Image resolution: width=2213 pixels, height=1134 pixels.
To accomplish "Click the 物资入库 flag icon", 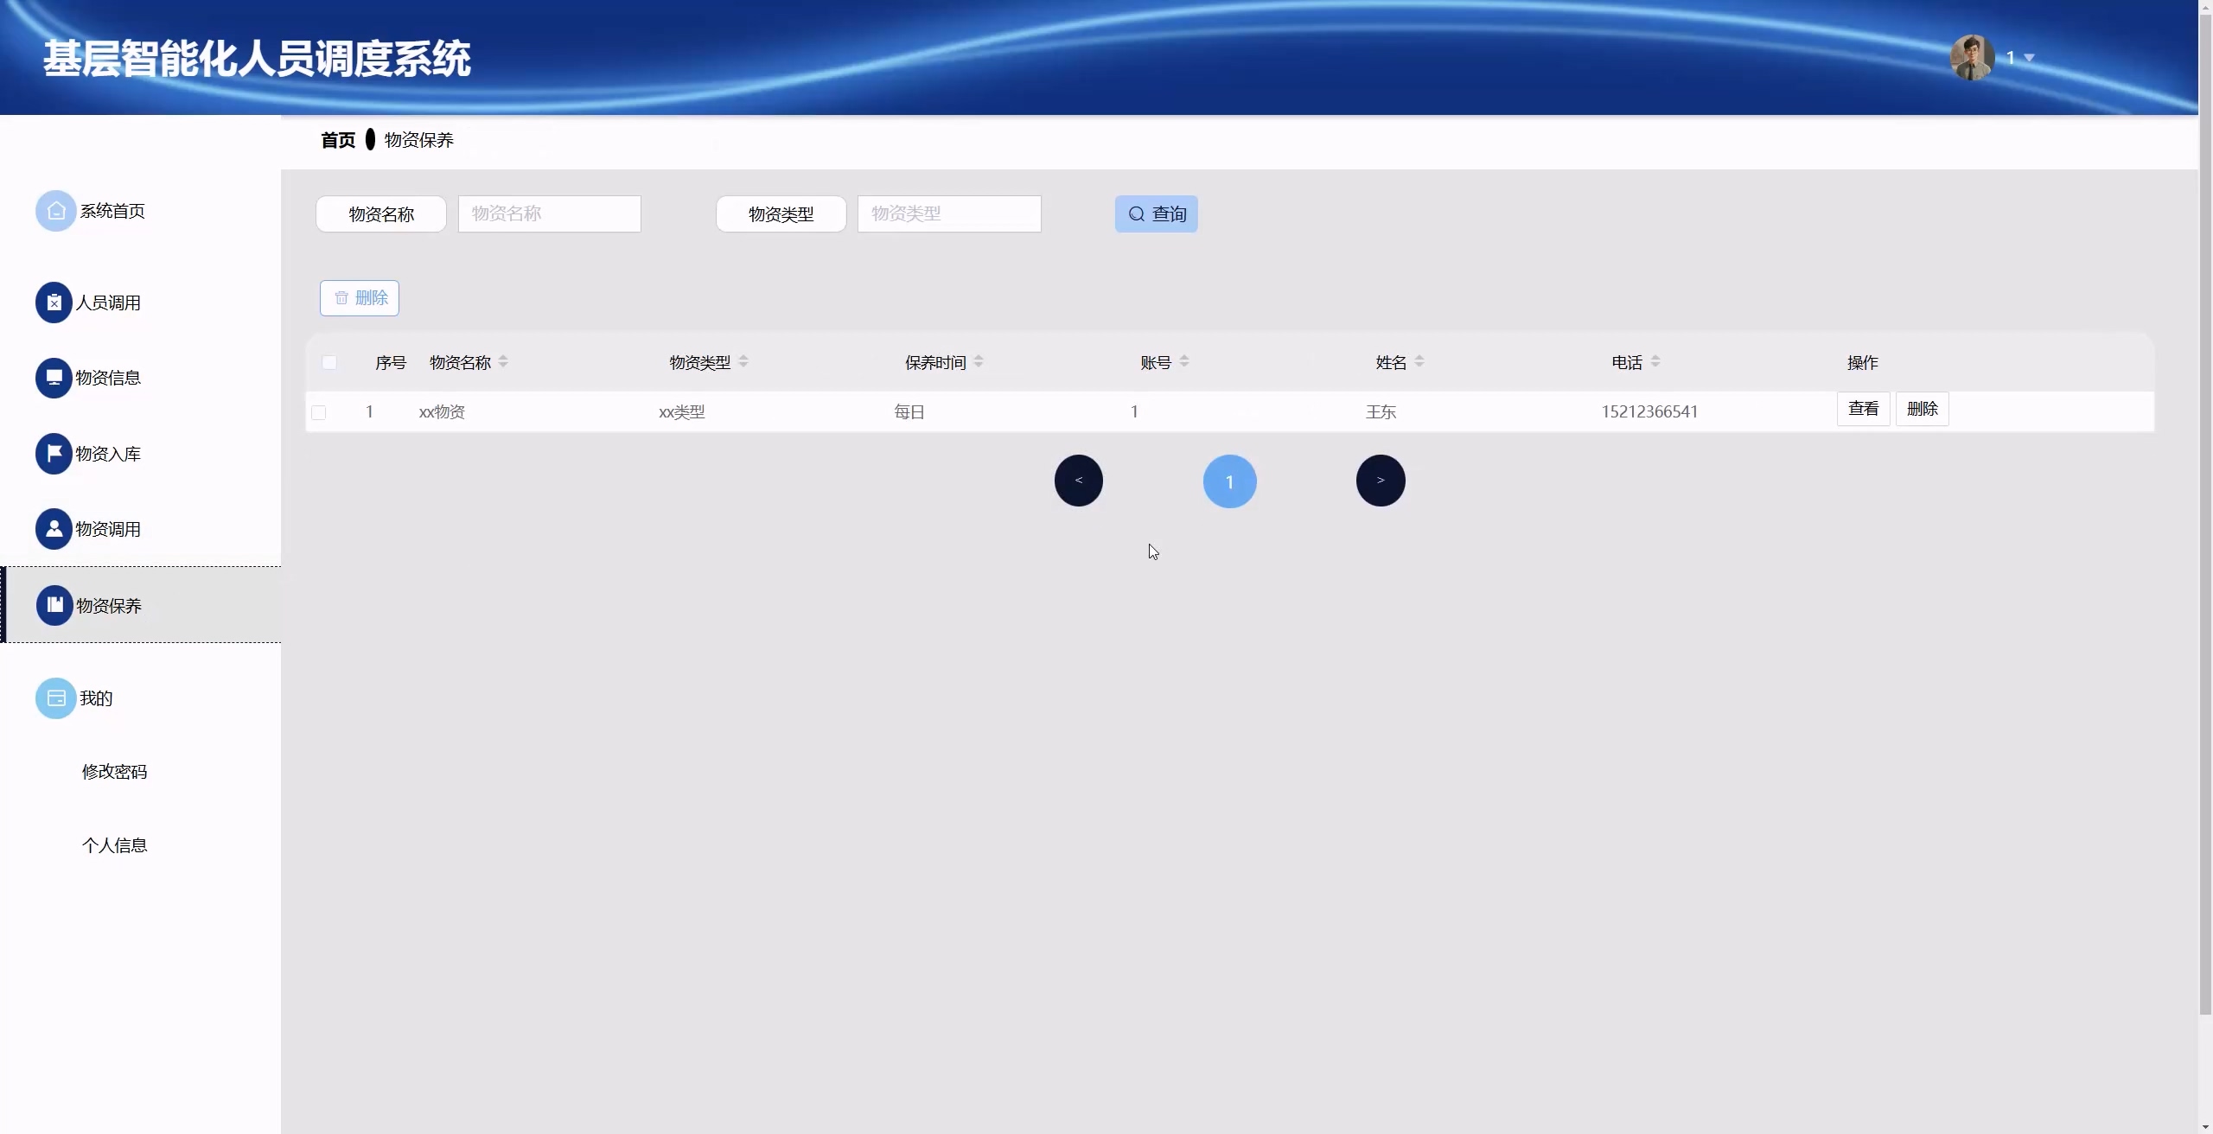I will pos(54,454).
